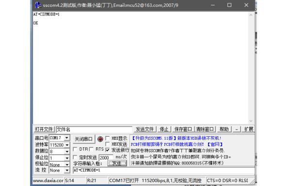The width and height of the screenshot is (291, 186).
Task: Uncheck the 发送新行 checkbox
Action: point(107,150)
